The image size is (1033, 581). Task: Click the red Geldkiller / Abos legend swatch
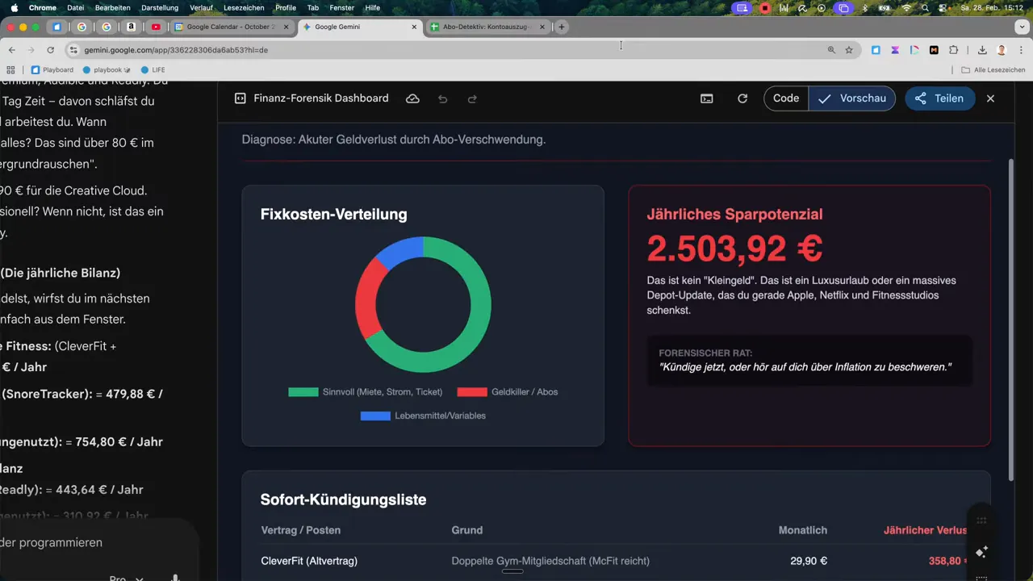coord(471,391)
